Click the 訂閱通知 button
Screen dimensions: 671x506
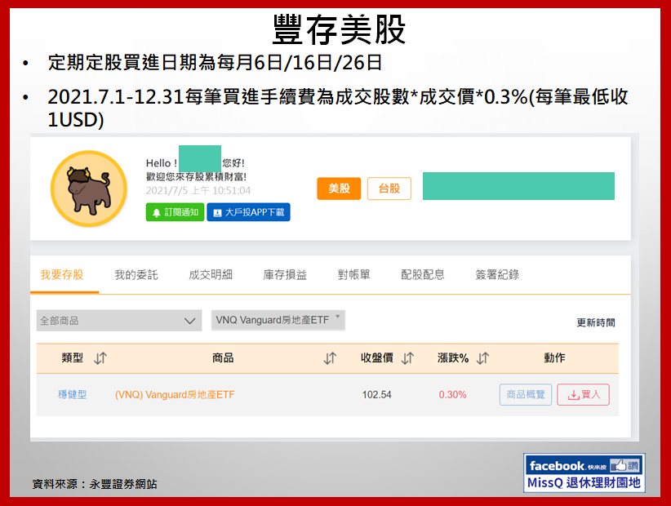(x=175, y=212)
